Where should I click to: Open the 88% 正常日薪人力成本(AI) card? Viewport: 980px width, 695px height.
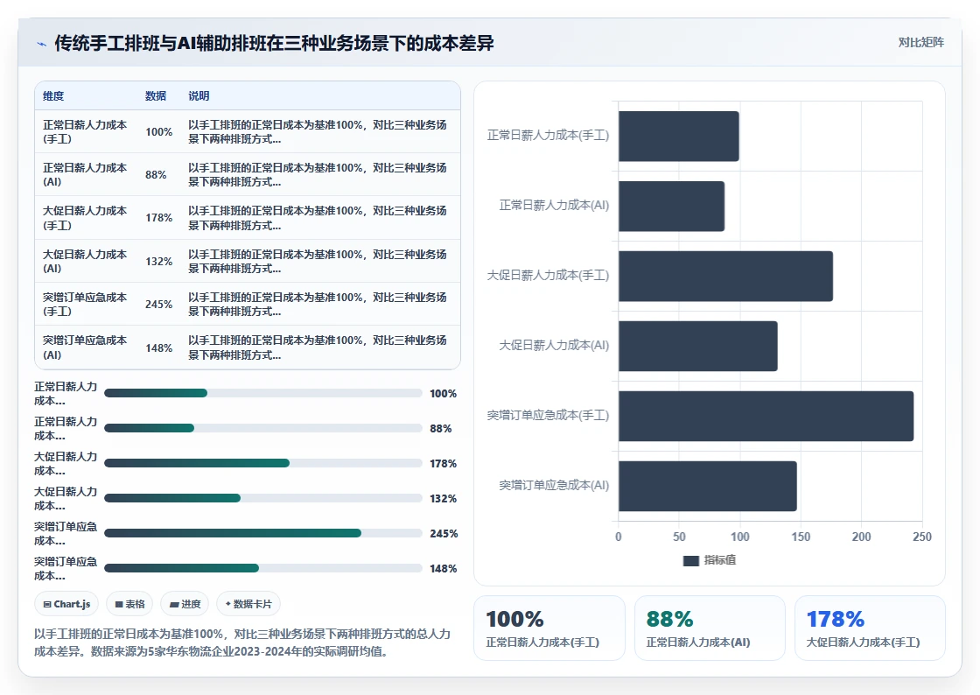(x=710, y=628)
